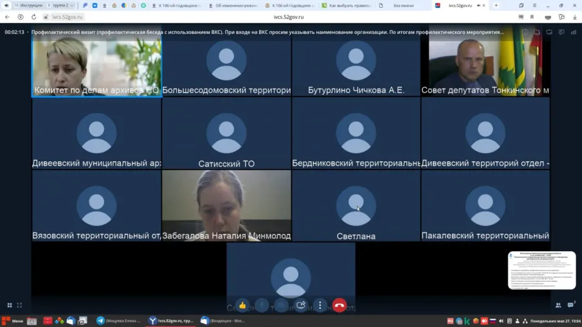Open the browser hamburger menu
The height and width of the screenshot is (327, 582).
coord(534,6)
